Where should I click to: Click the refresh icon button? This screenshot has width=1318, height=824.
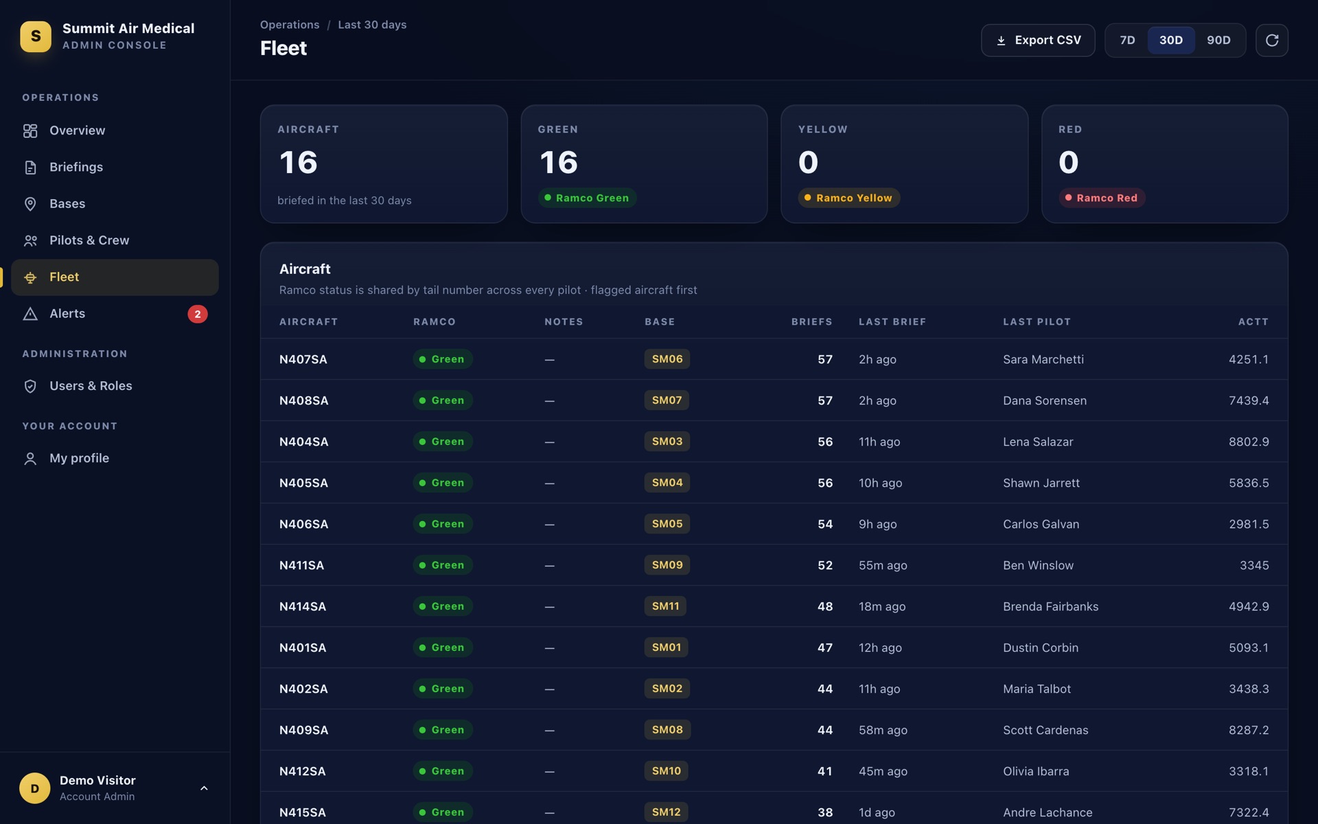(1271, 41)
